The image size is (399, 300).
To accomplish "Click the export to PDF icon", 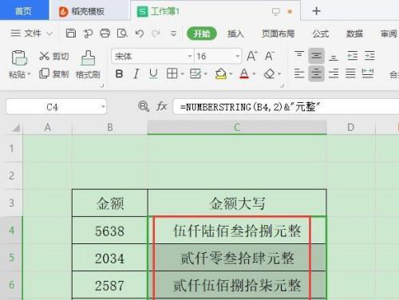I will (x=88, y=34).
